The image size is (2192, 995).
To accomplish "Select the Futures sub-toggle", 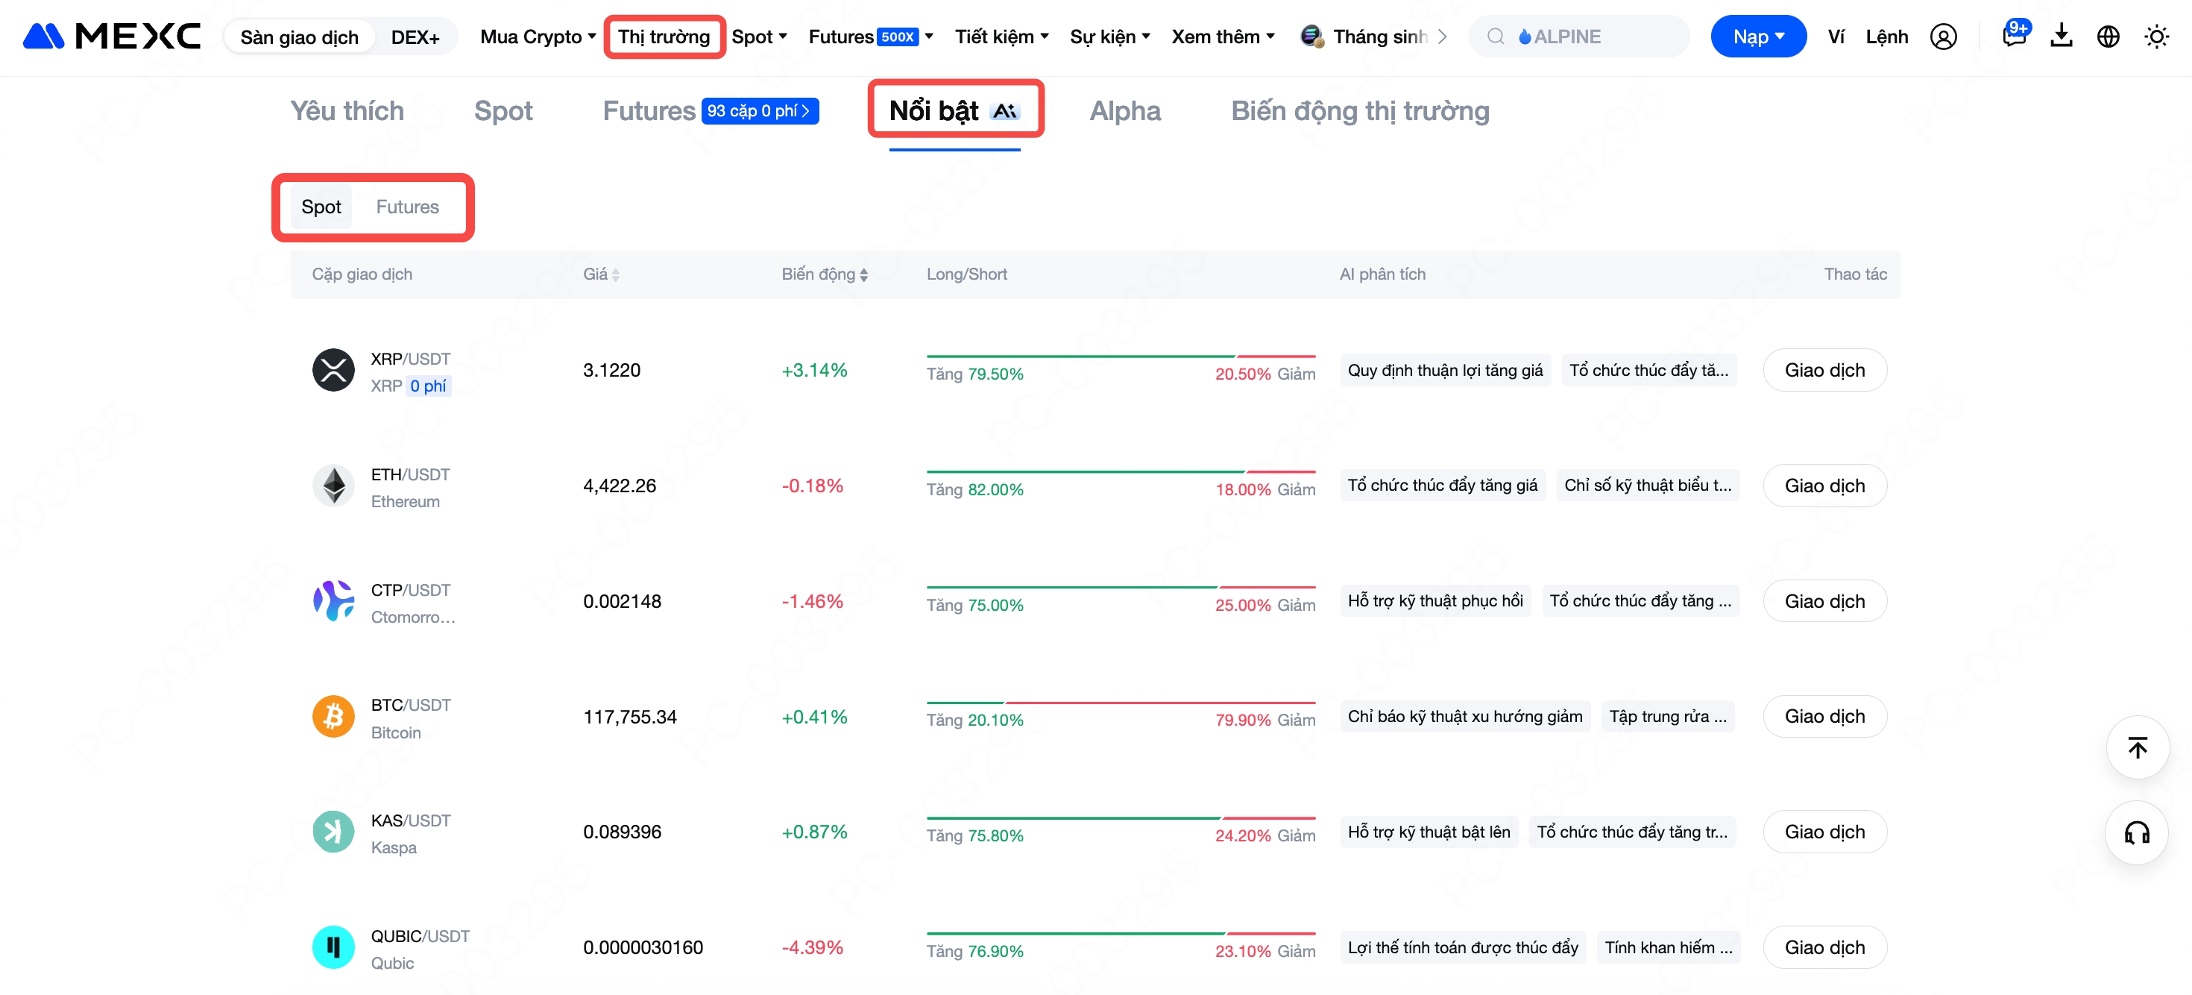I will 407,207.
